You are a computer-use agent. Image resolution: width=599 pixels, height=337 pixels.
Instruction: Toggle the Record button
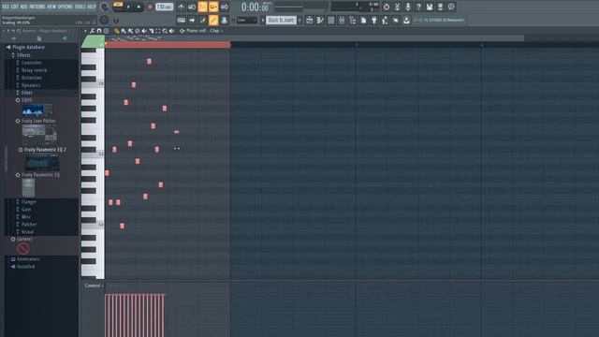(150, 7)
